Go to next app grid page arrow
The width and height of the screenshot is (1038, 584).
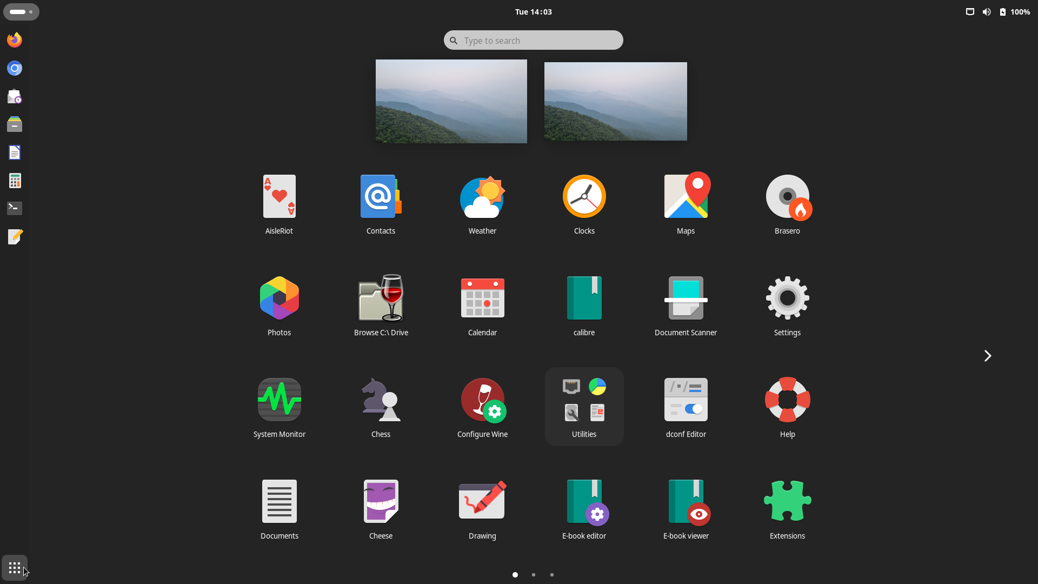tap(987, 356)
